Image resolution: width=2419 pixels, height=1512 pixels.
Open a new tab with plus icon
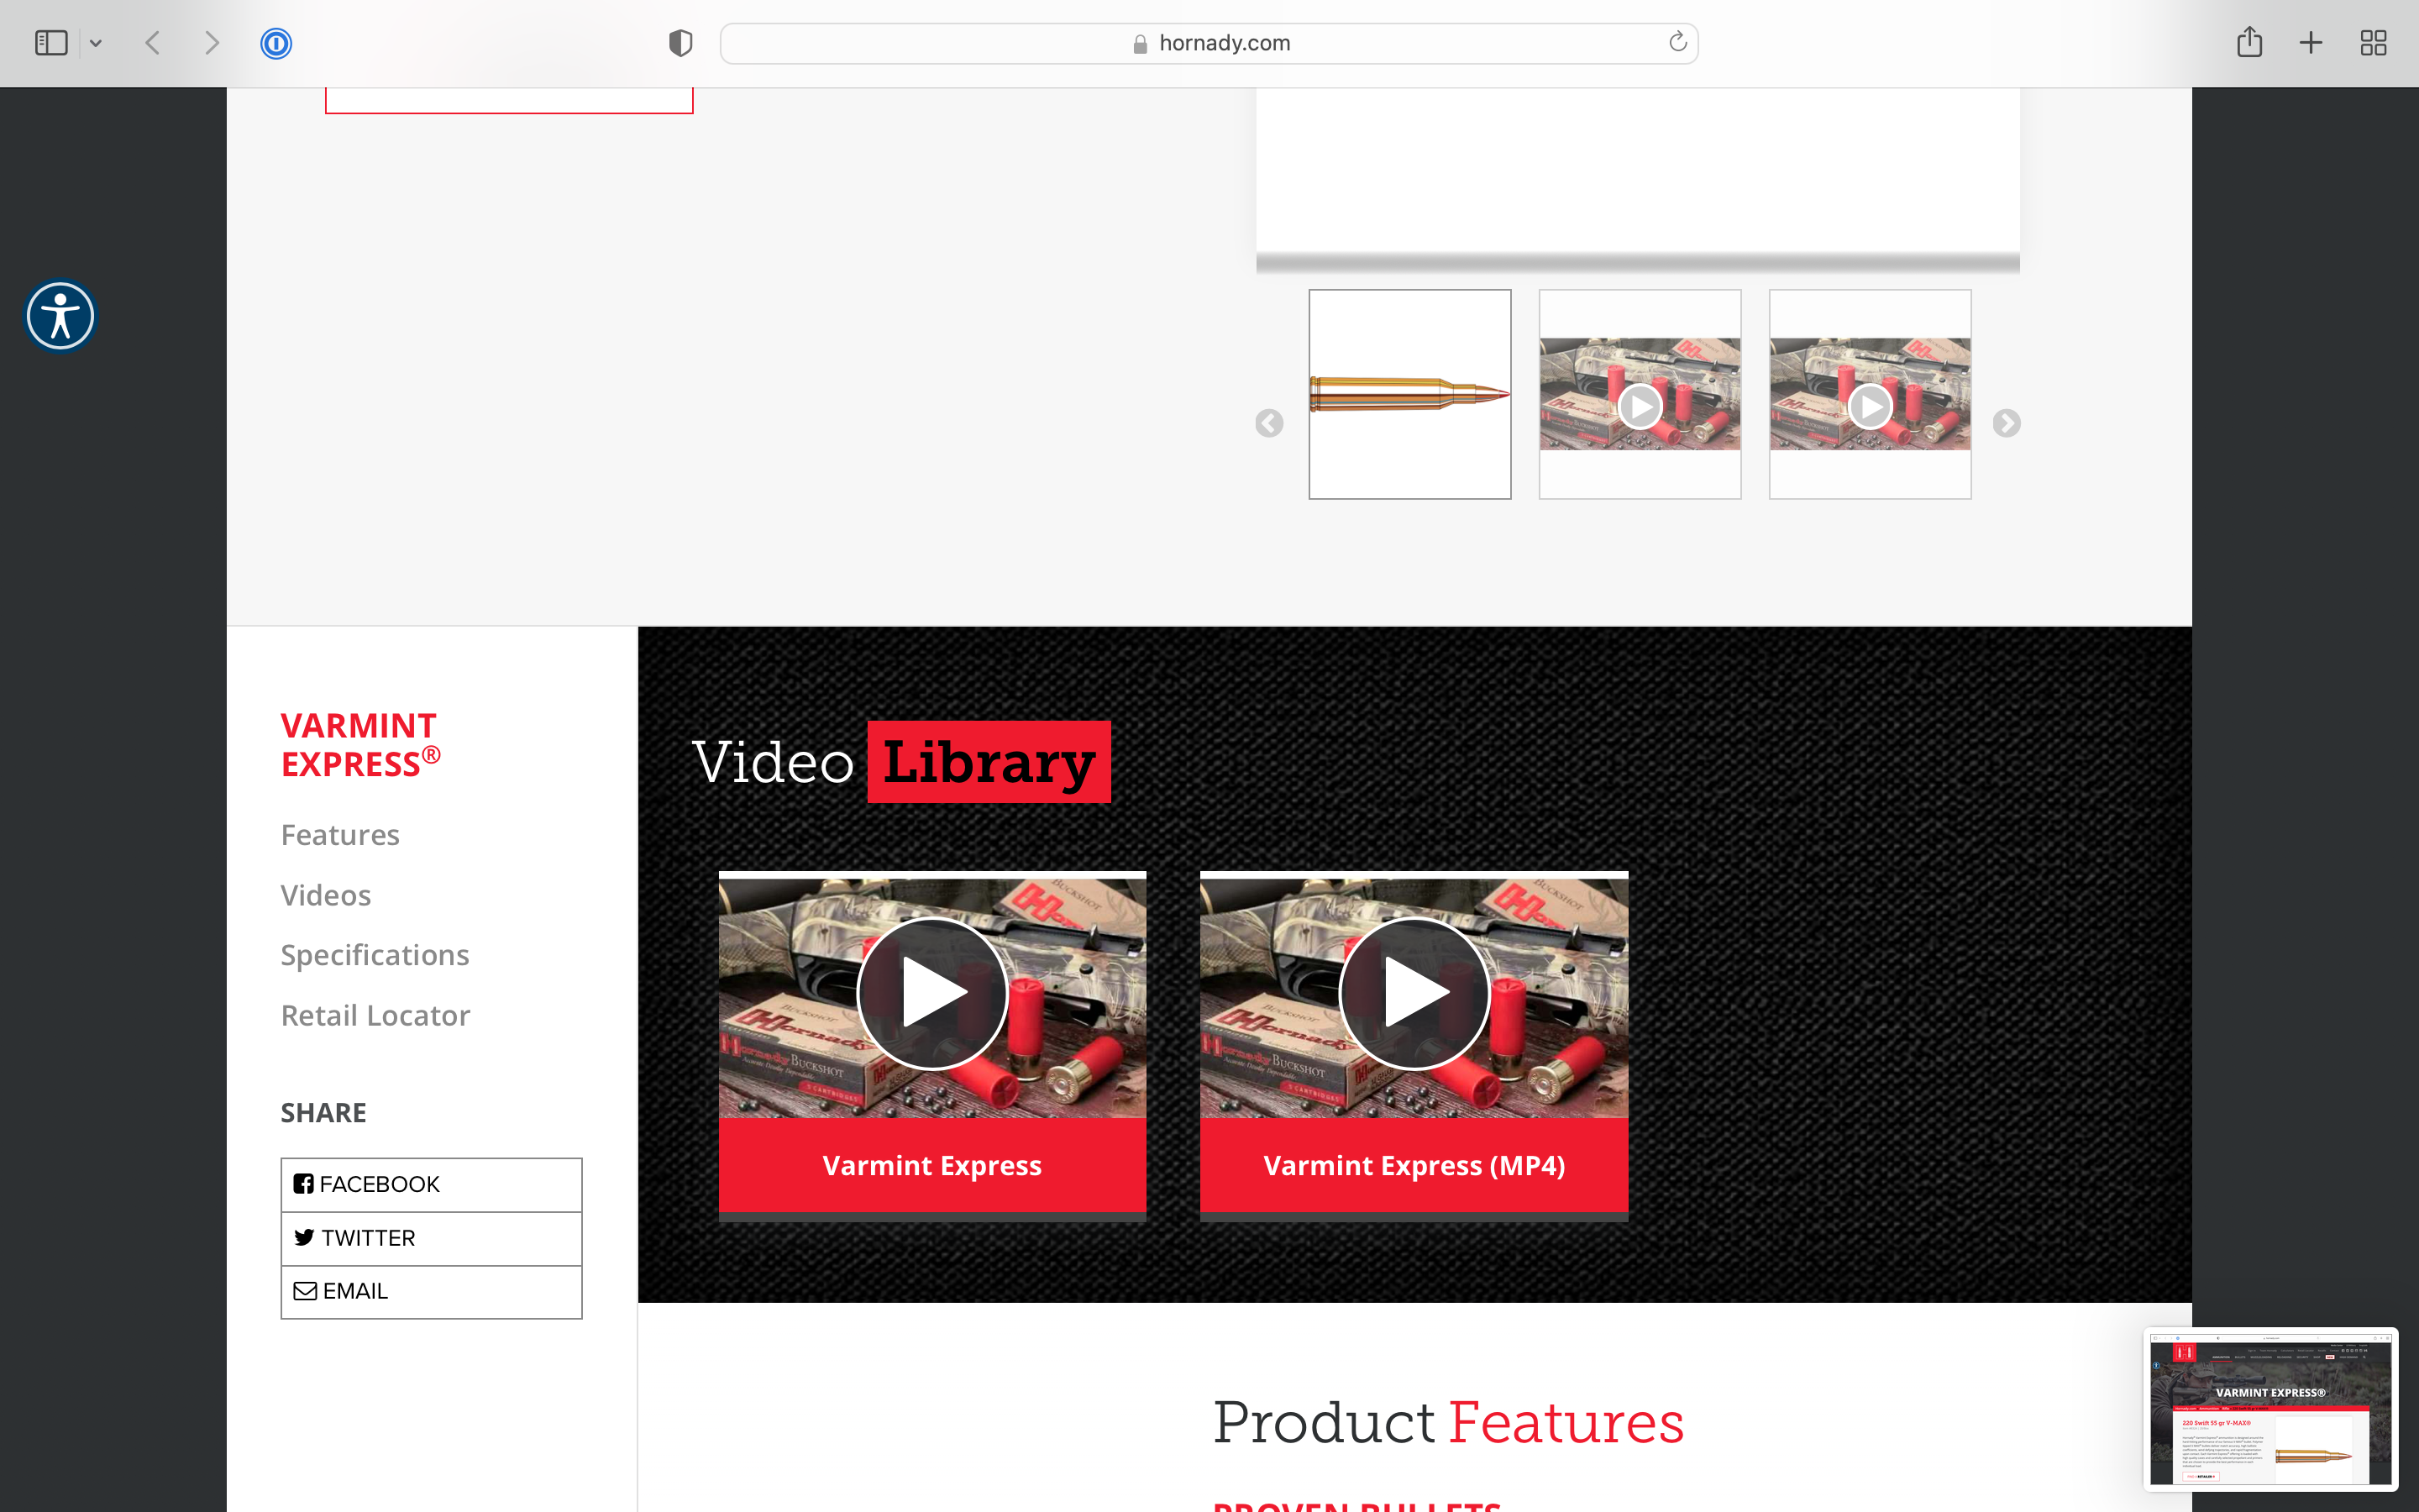click(2311, 43)
